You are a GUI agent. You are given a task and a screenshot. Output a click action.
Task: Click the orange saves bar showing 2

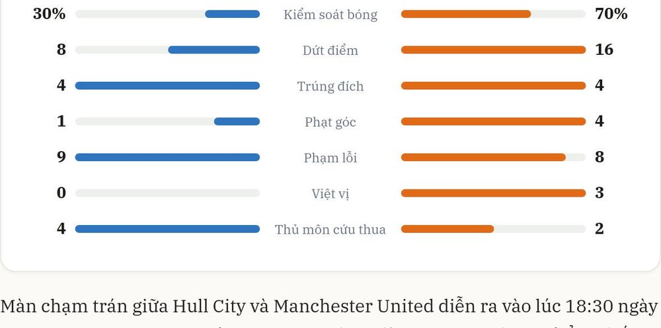tap(447, 229)
